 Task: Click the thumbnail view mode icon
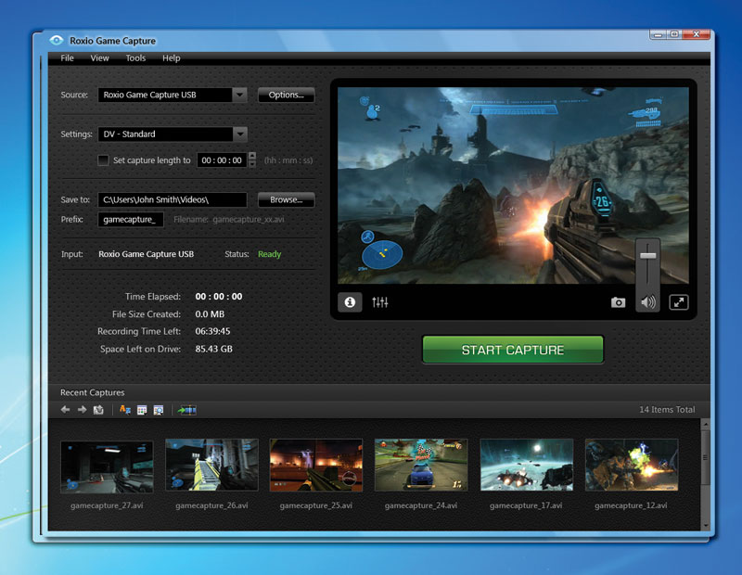[x=142, y=410]
